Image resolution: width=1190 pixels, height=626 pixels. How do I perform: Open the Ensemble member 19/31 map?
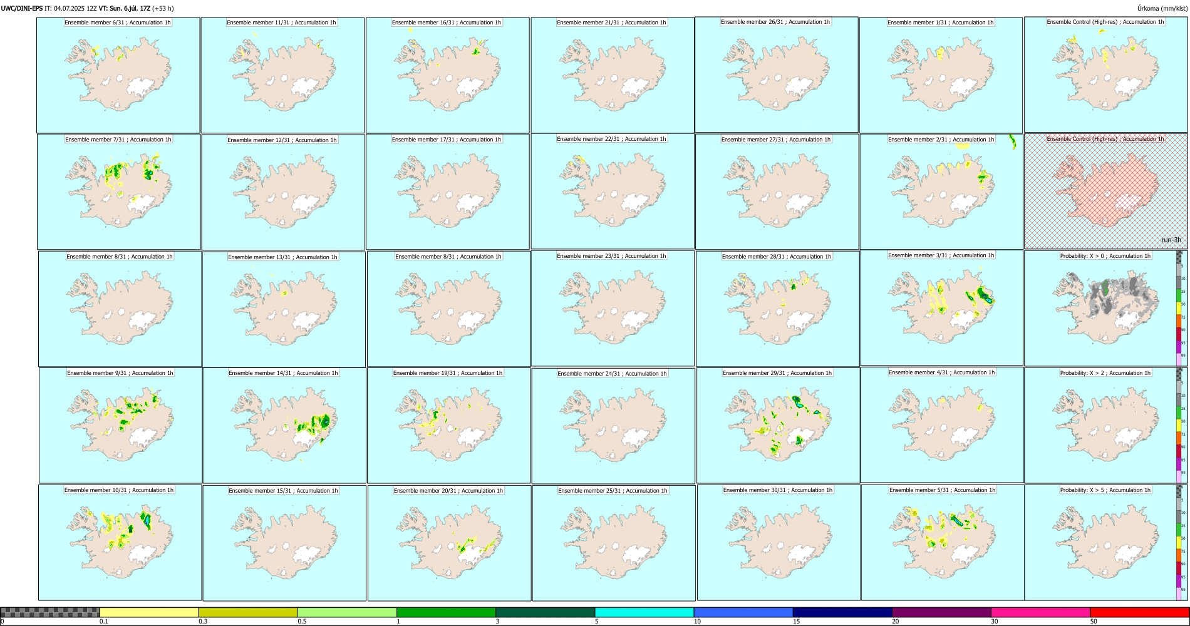pyautogui.click(x=448, y=425)
